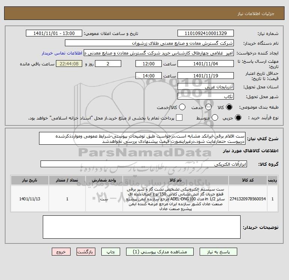The image size is (289, 280).
Task: Click the delivery province آذربایجان غربی field
Action: [206, 86]
